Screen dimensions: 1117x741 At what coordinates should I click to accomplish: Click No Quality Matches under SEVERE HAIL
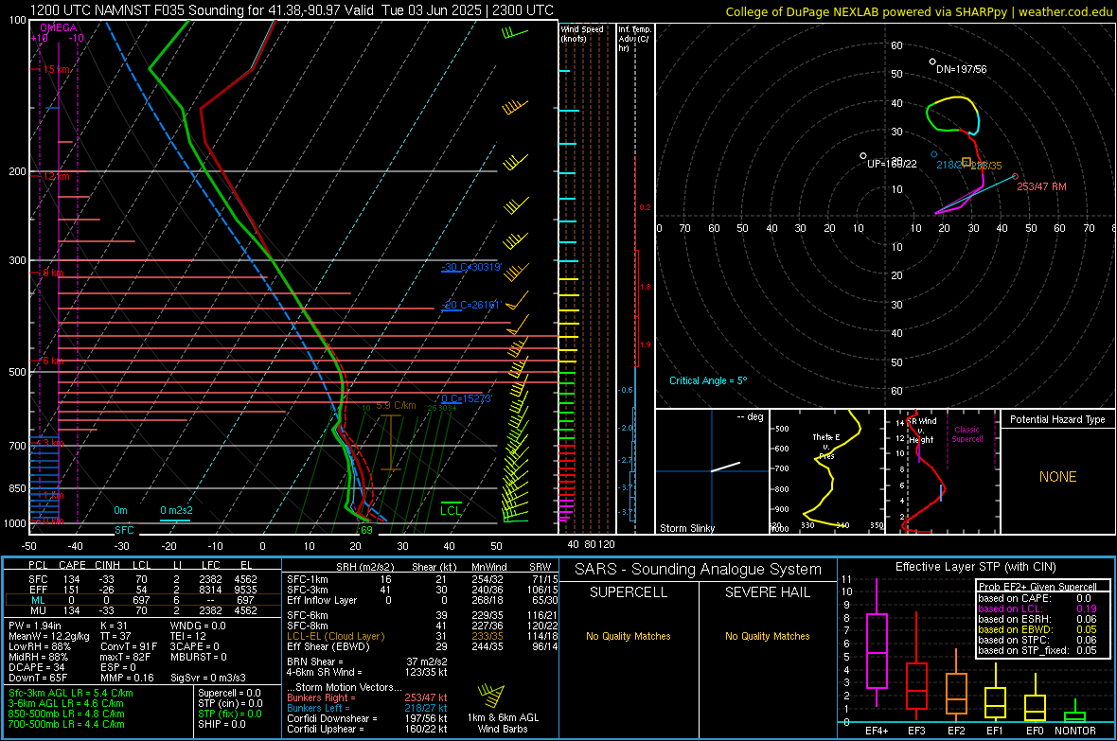(767, 636)
